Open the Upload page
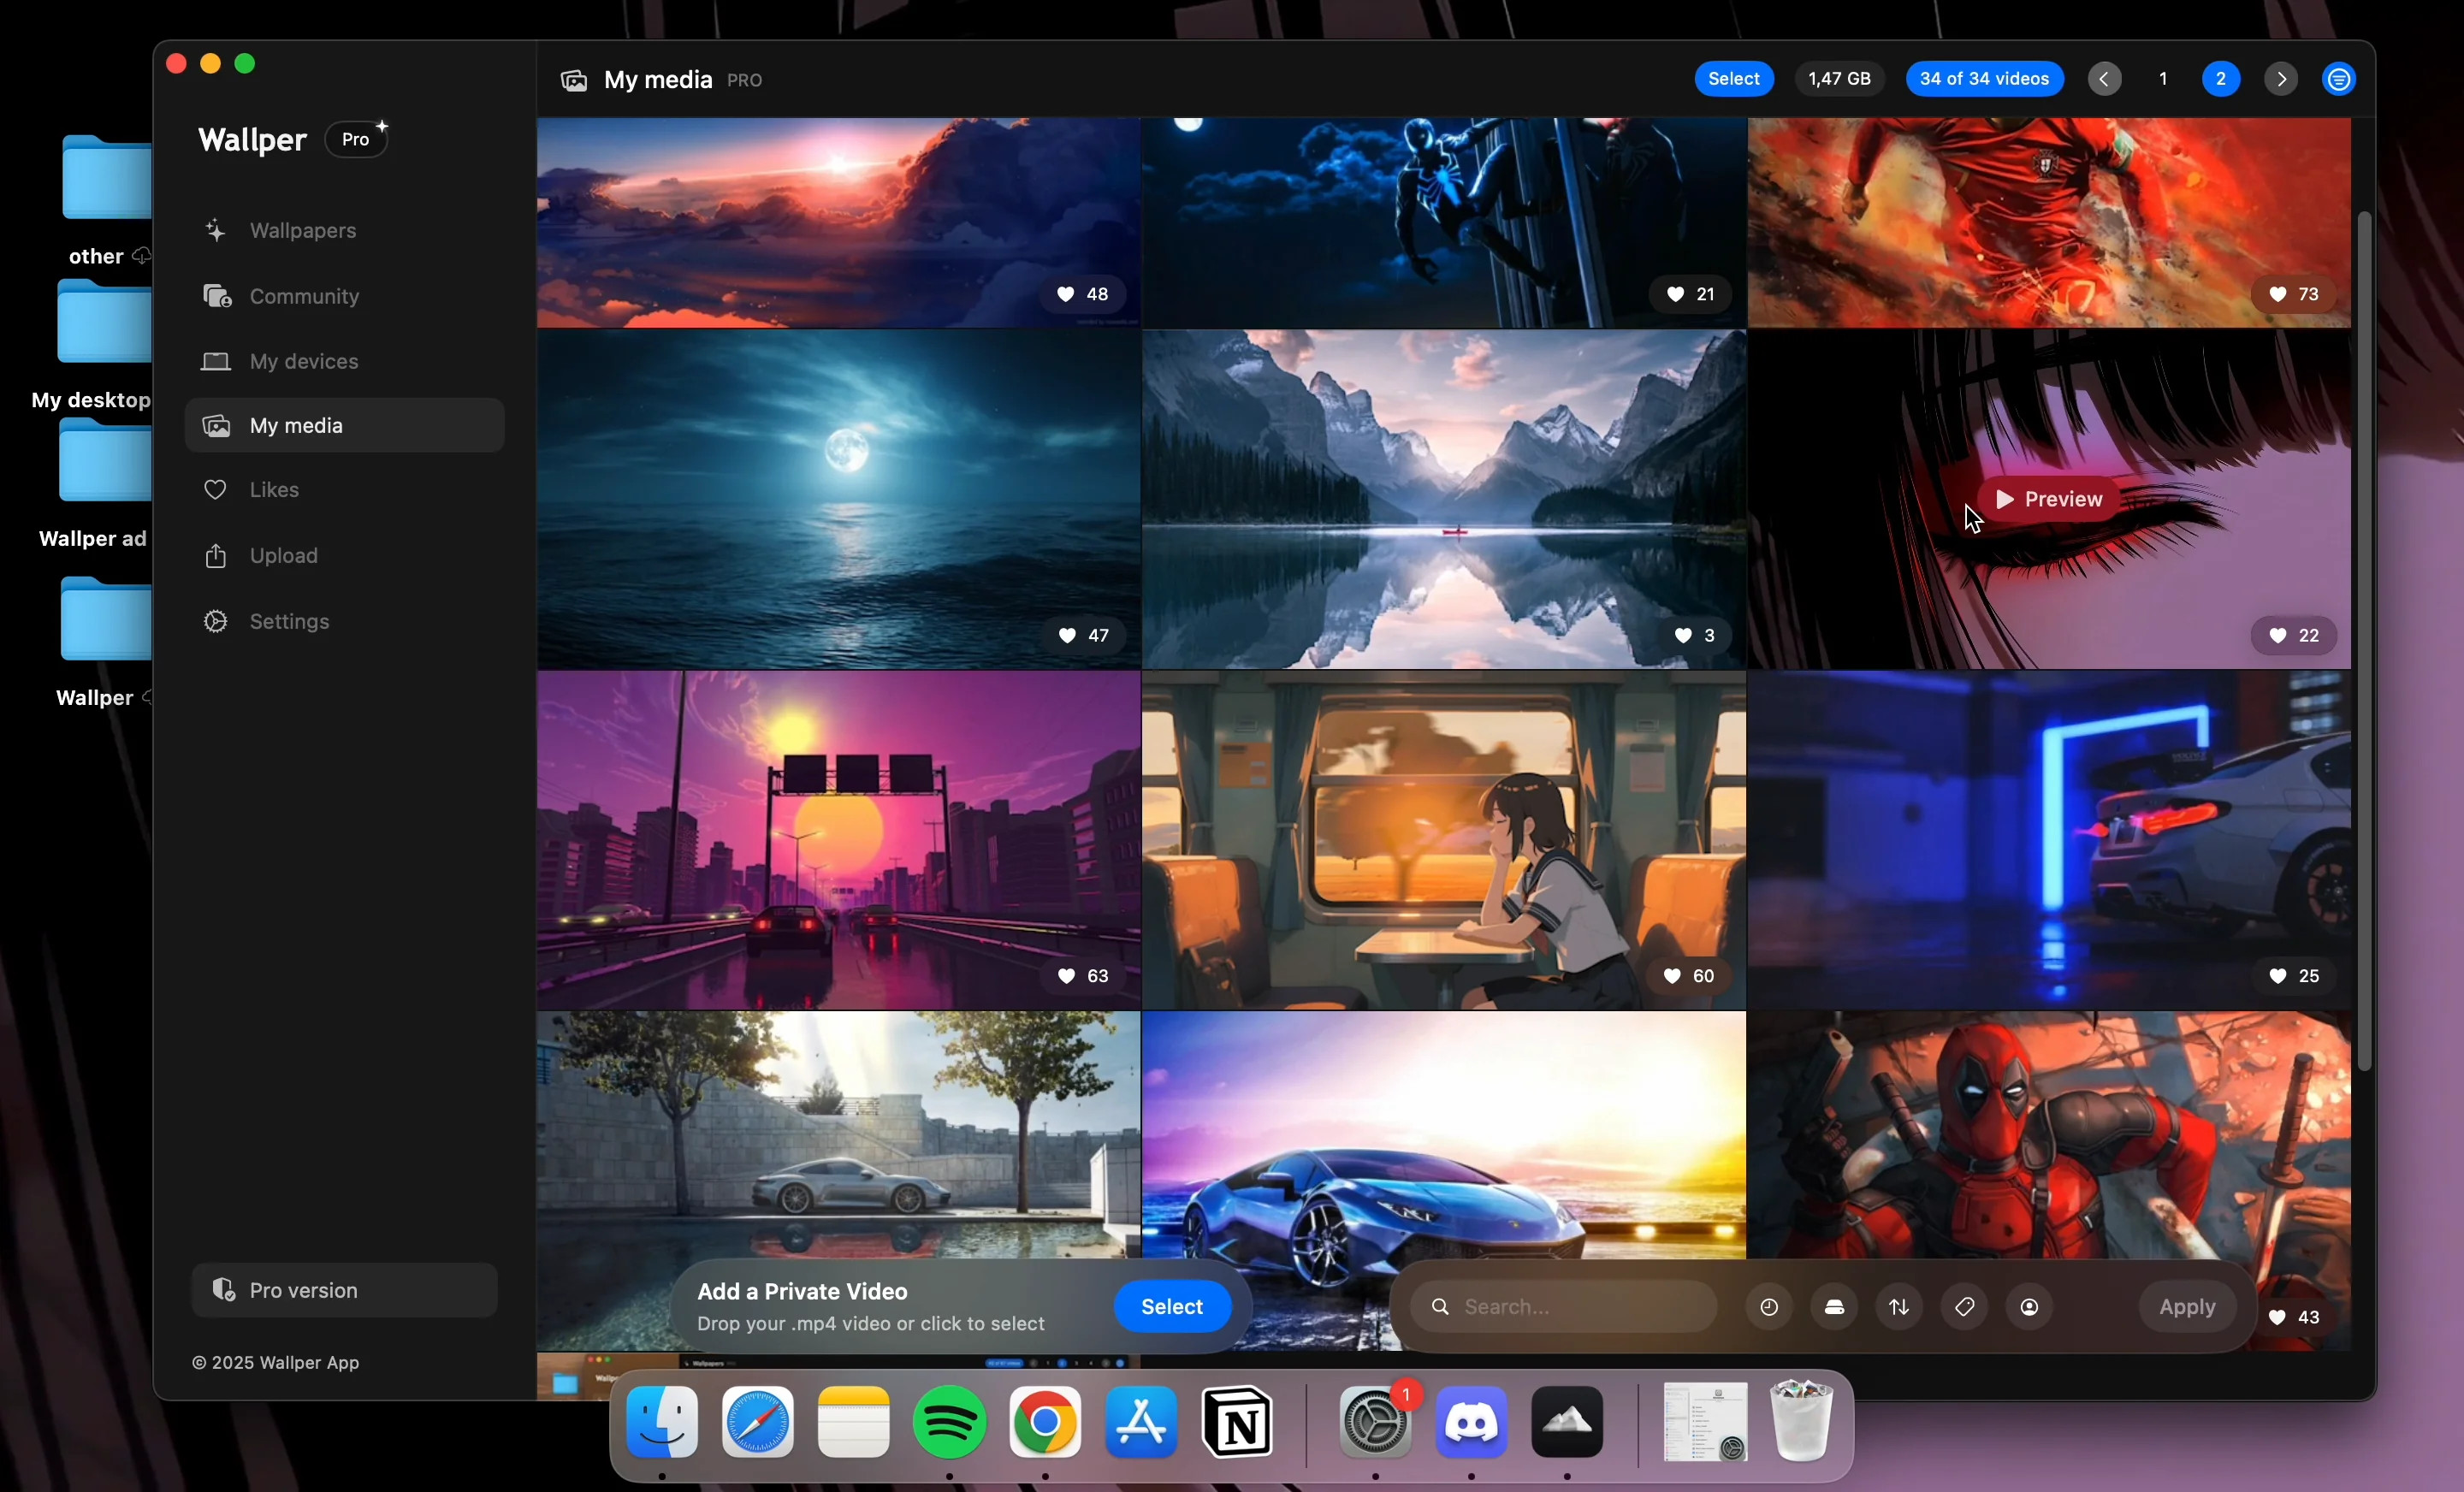Viewport: 2464px width, 1492px height. coord(345,556)
